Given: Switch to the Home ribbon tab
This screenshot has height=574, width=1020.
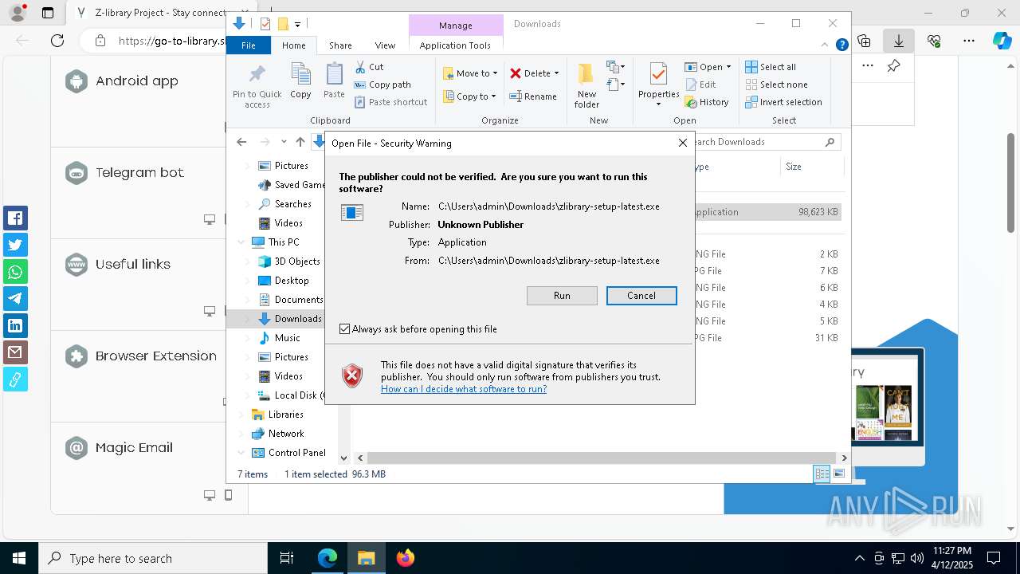Looking at the screenshot, I should (293, 45).
